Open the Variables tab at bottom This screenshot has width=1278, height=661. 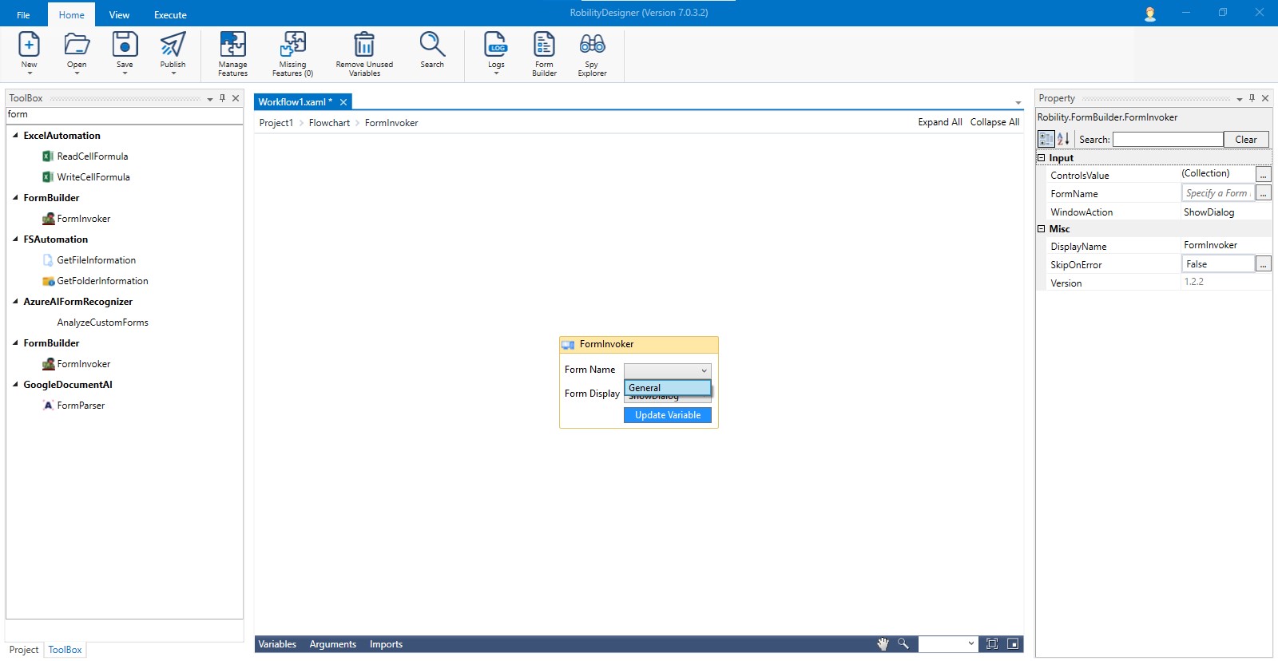[277, 644]
